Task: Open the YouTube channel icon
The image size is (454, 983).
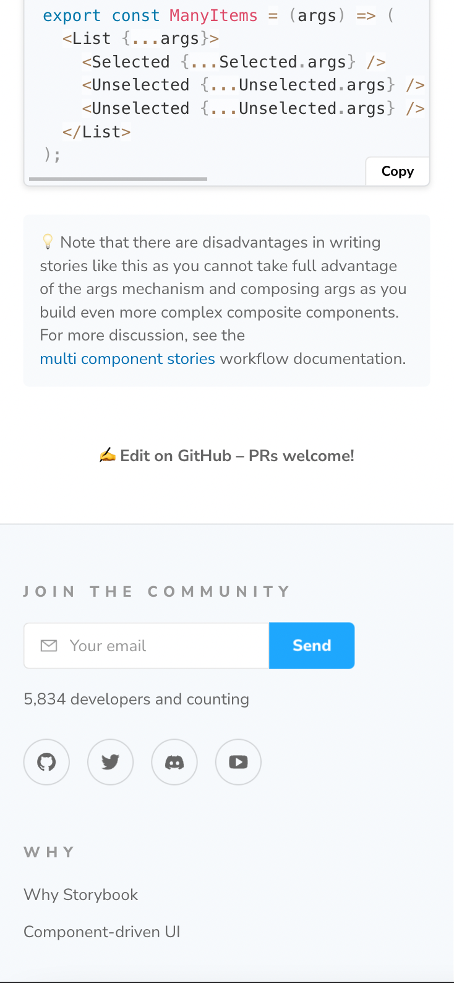Action: (x=238, y=762)
